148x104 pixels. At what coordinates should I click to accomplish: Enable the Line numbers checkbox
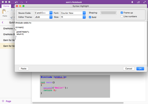click(122, 16)
